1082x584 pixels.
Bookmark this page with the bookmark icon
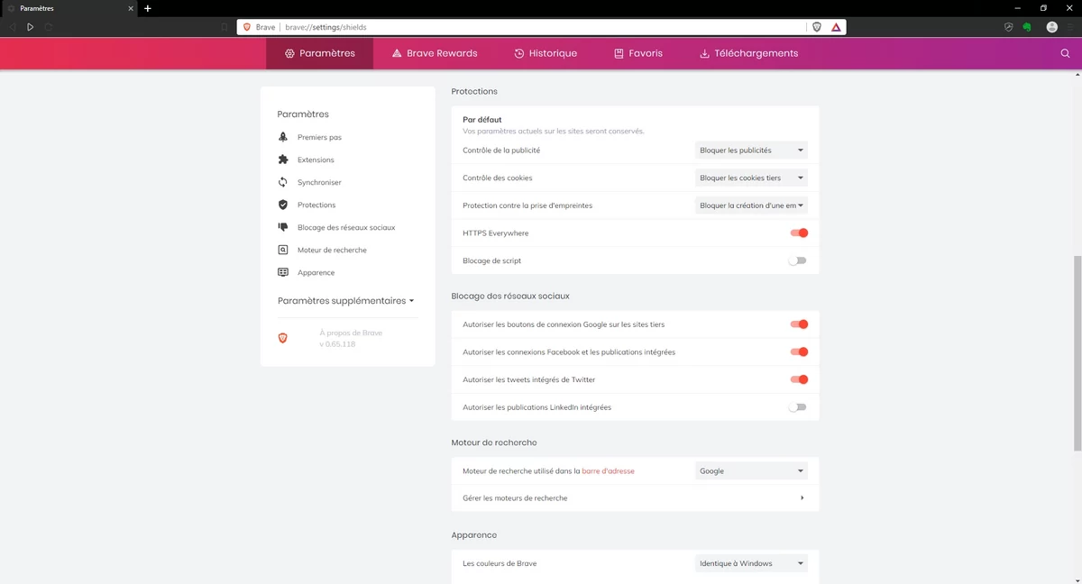(225, 27)
